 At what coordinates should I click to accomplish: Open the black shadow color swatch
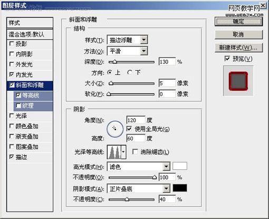(180, 188)
